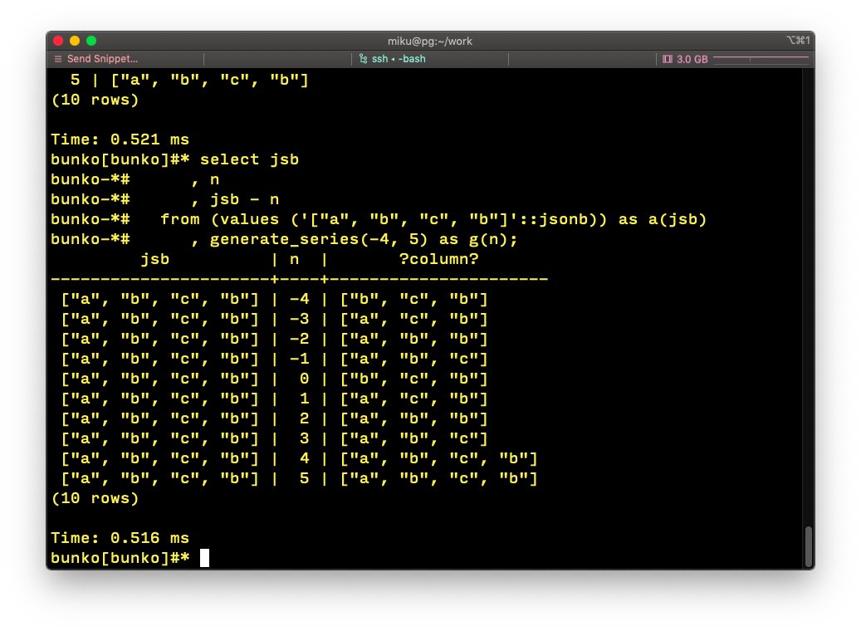Close the terminal window with red button
The height and width of the screenshot is (631, 861).
tap(58, 41)
